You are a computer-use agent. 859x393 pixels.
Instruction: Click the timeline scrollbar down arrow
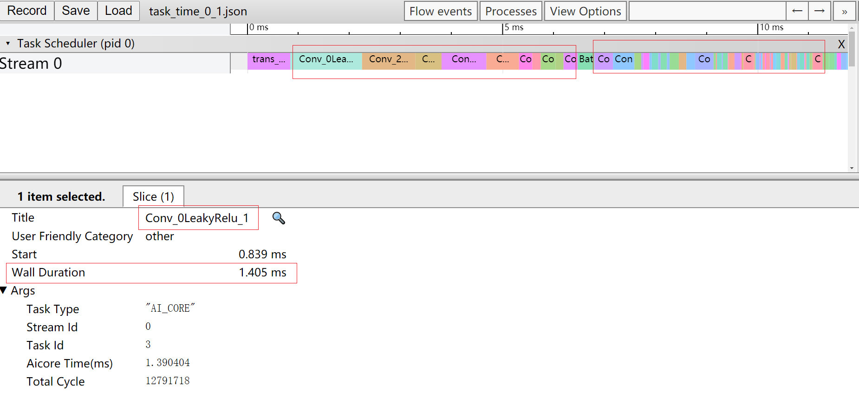[x=852, y=168]
